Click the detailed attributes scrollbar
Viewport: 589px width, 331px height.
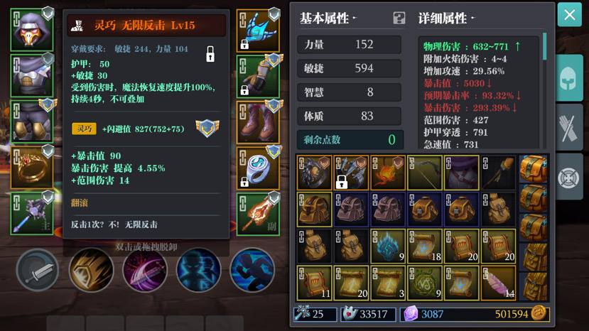(x=544, y=47)
